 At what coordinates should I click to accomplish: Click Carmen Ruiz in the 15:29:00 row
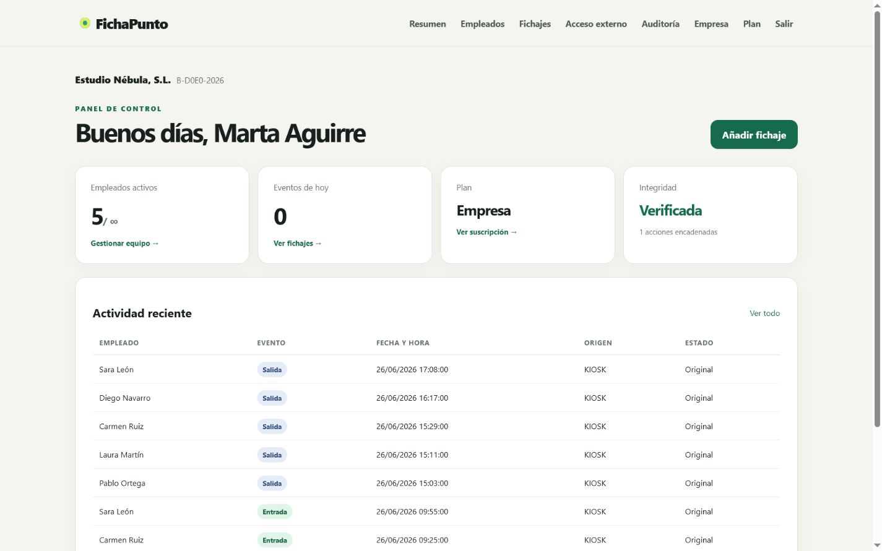[121, 427]
